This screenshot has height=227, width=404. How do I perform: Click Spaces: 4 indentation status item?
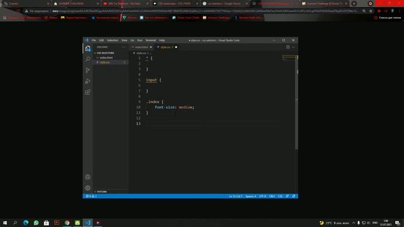pyautogui.click(x=251, y=196)
